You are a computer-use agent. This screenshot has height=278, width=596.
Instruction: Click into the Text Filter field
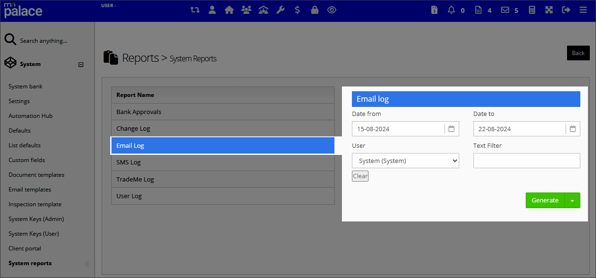click(x=527, y=161)
